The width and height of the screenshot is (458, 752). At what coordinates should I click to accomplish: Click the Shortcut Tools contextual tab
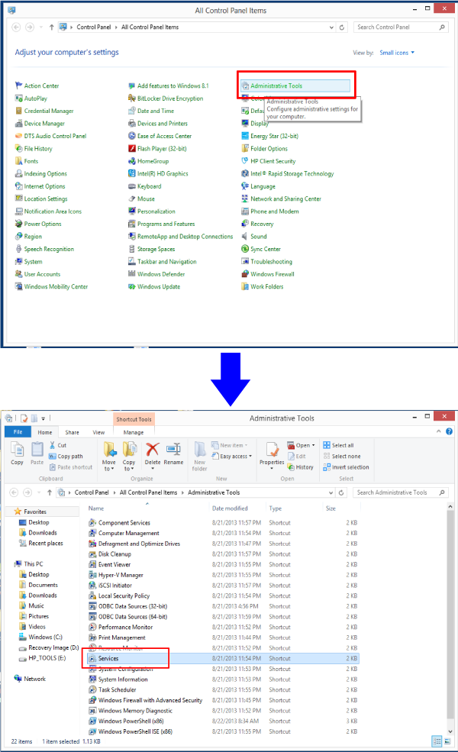(134, 419)
